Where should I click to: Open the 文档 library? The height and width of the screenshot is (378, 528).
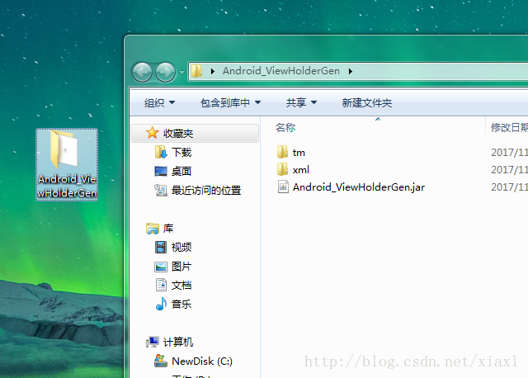(181, 286)
